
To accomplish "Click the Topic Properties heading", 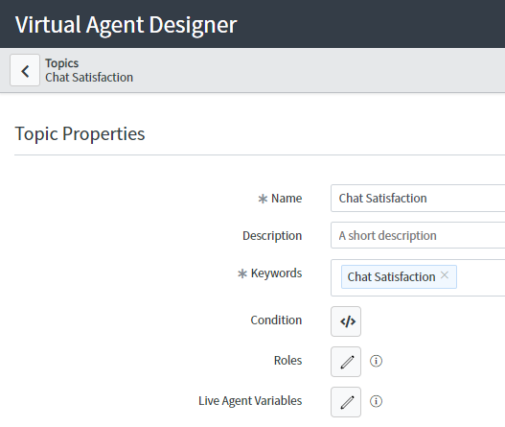I will click(80, 133).
